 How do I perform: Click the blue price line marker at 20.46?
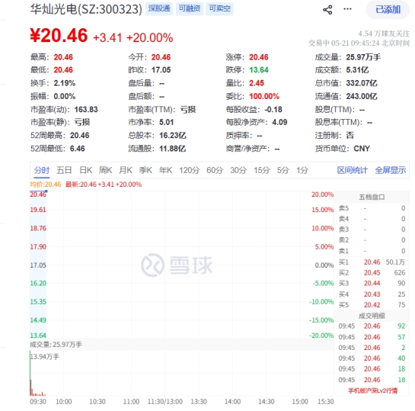[46, 191]
